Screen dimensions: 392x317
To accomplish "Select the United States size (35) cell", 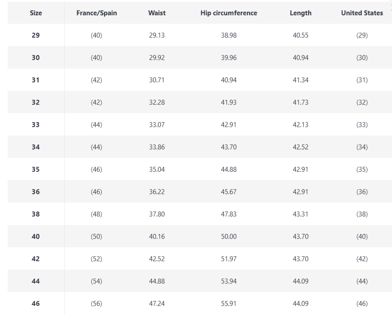I will (362, 169).
